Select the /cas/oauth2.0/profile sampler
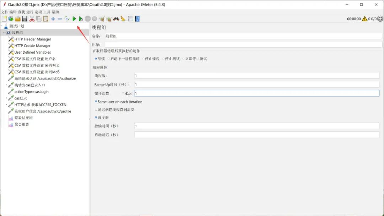The width and height of the screenshot is (384, 216). tap(43, 111)
